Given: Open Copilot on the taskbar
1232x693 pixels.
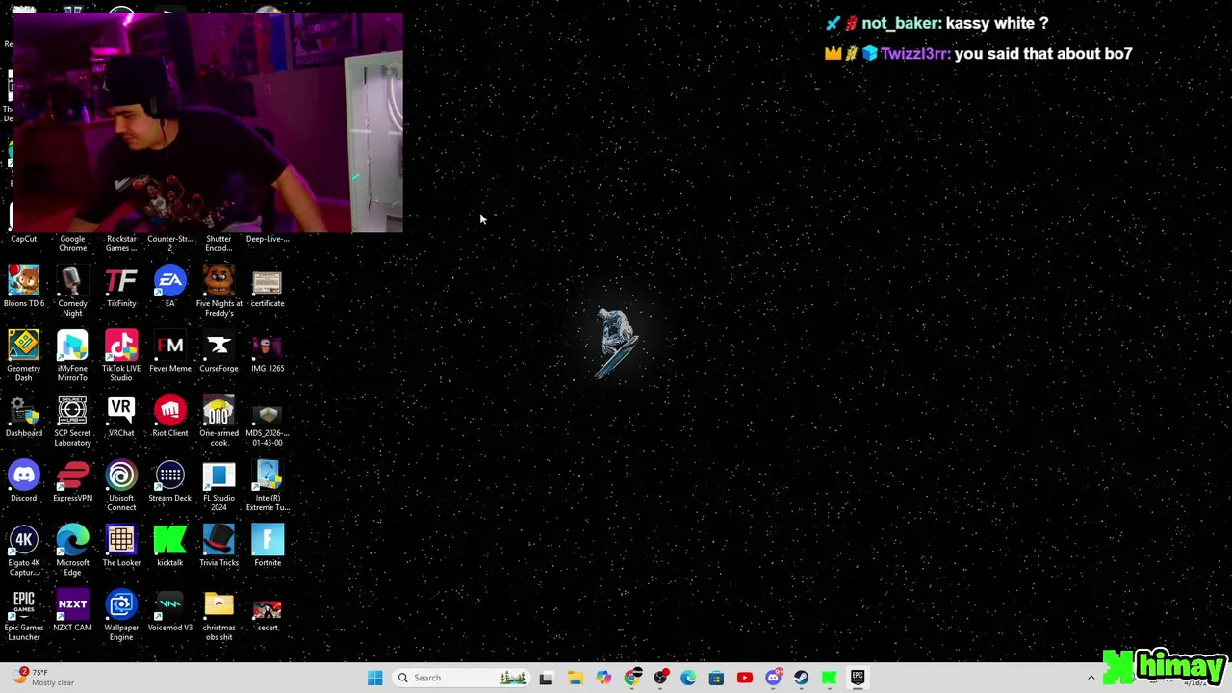Looking at the screenshot, I should pyautogui.click(x=603, y=678).
